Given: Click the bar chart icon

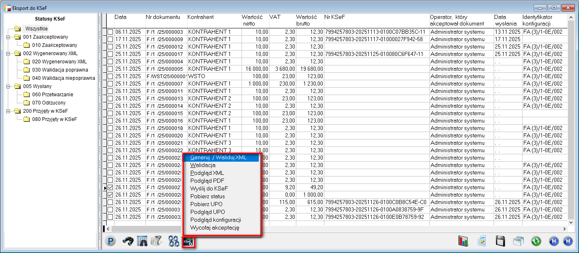Looking at the screenshot, I should coord(464,241).
